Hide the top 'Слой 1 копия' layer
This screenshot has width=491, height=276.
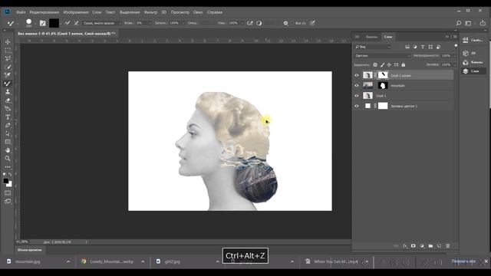point(356,75)
